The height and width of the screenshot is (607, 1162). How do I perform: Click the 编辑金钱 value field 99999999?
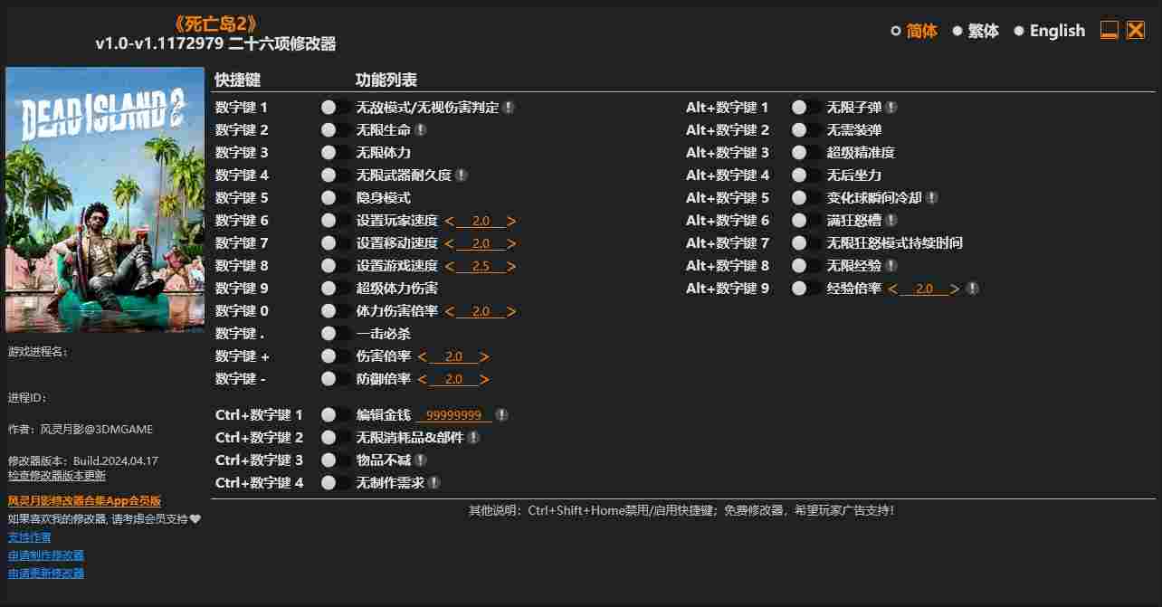(453, 415)
